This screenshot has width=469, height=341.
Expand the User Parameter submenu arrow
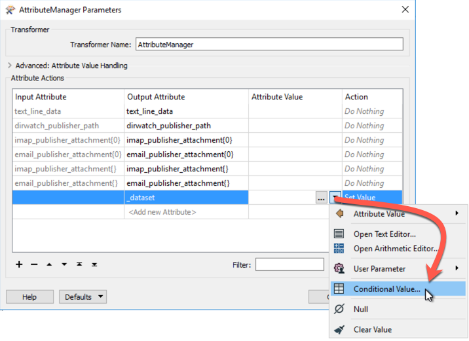pyautogui.click(x=457, y=268)
